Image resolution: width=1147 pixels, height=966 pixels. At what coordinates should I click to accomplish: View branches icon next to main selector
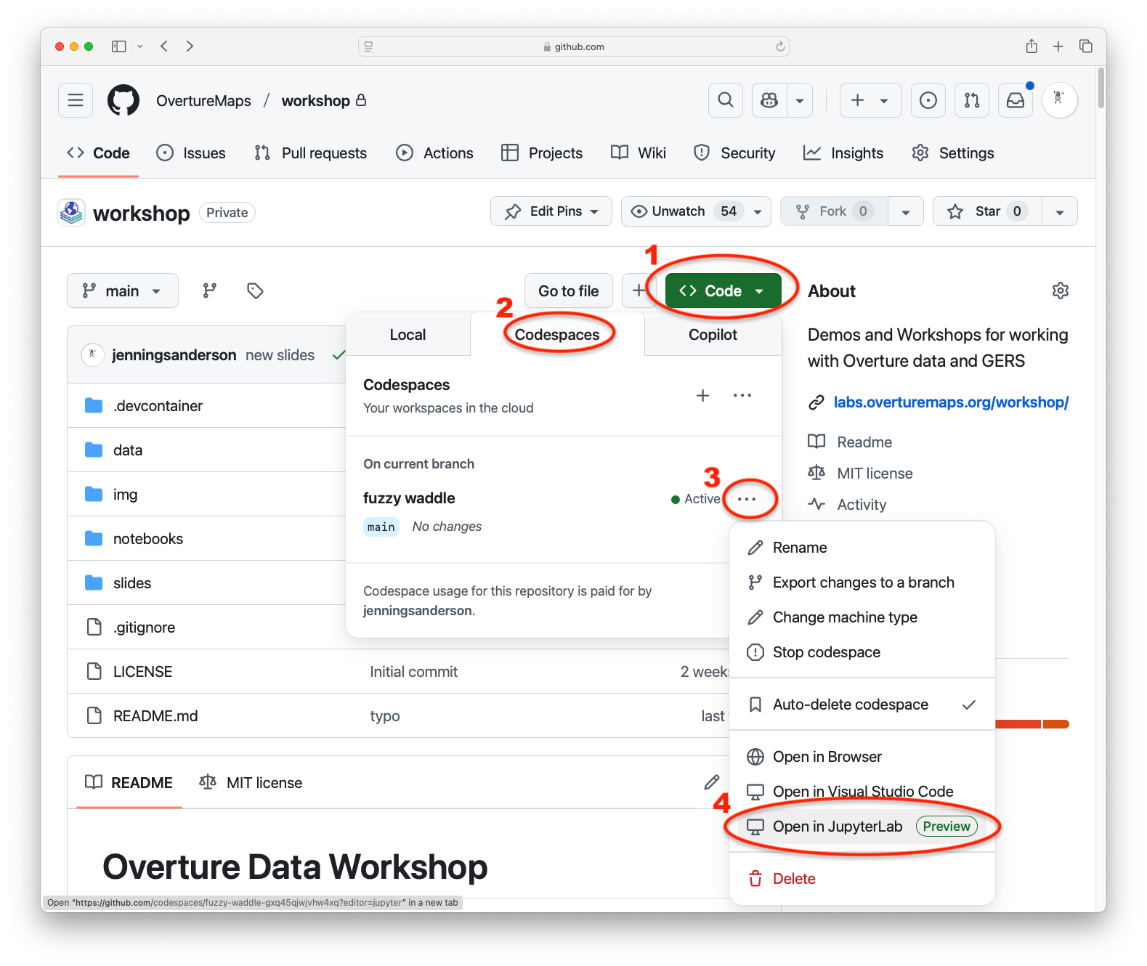pyautogui.click(x=210, y=291)
